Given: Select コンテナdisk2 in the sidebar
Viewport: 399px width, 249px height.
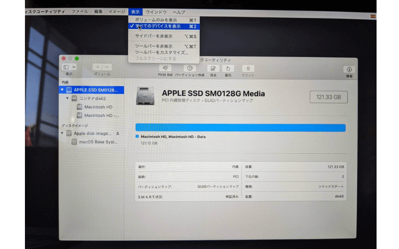Looking at the screenshot, I should (x=92, y=98).
